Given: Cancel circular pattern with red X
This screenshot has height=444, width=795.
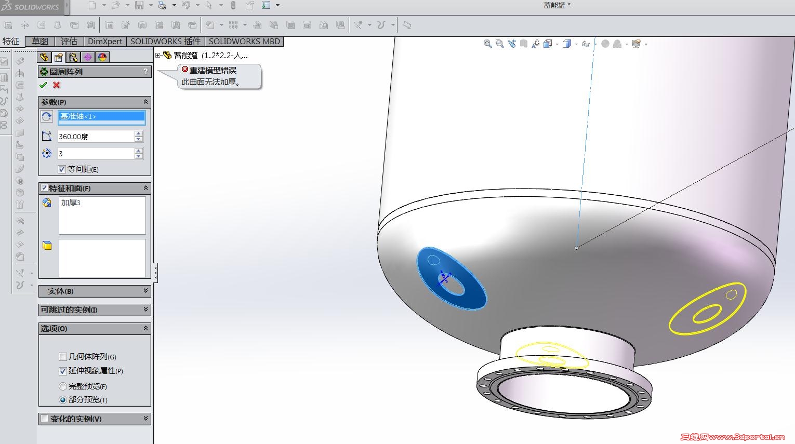Looking at the screenshot, I should click(x=57, y=85).
